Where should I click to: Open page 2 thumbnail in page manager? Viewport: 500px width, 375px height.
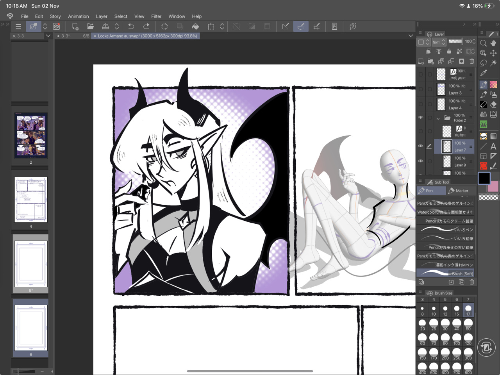pos(31,136)
